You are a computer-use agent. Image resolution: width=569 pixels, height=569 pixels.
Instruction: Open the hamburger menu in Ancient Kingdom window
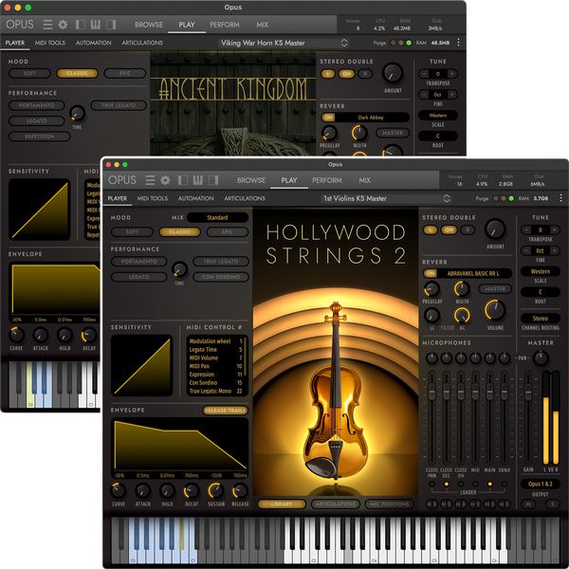click(x=47, y=25)
